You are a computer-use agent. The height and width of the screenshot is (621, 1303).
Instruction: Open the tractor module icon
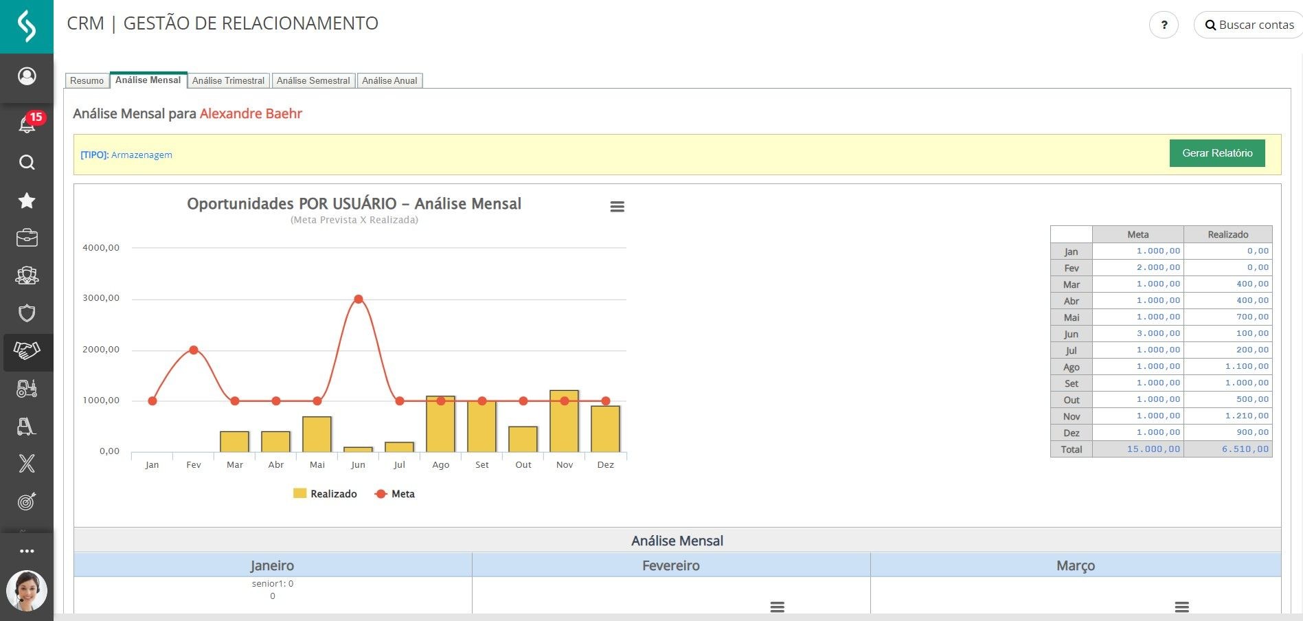[x=27, y=389]
